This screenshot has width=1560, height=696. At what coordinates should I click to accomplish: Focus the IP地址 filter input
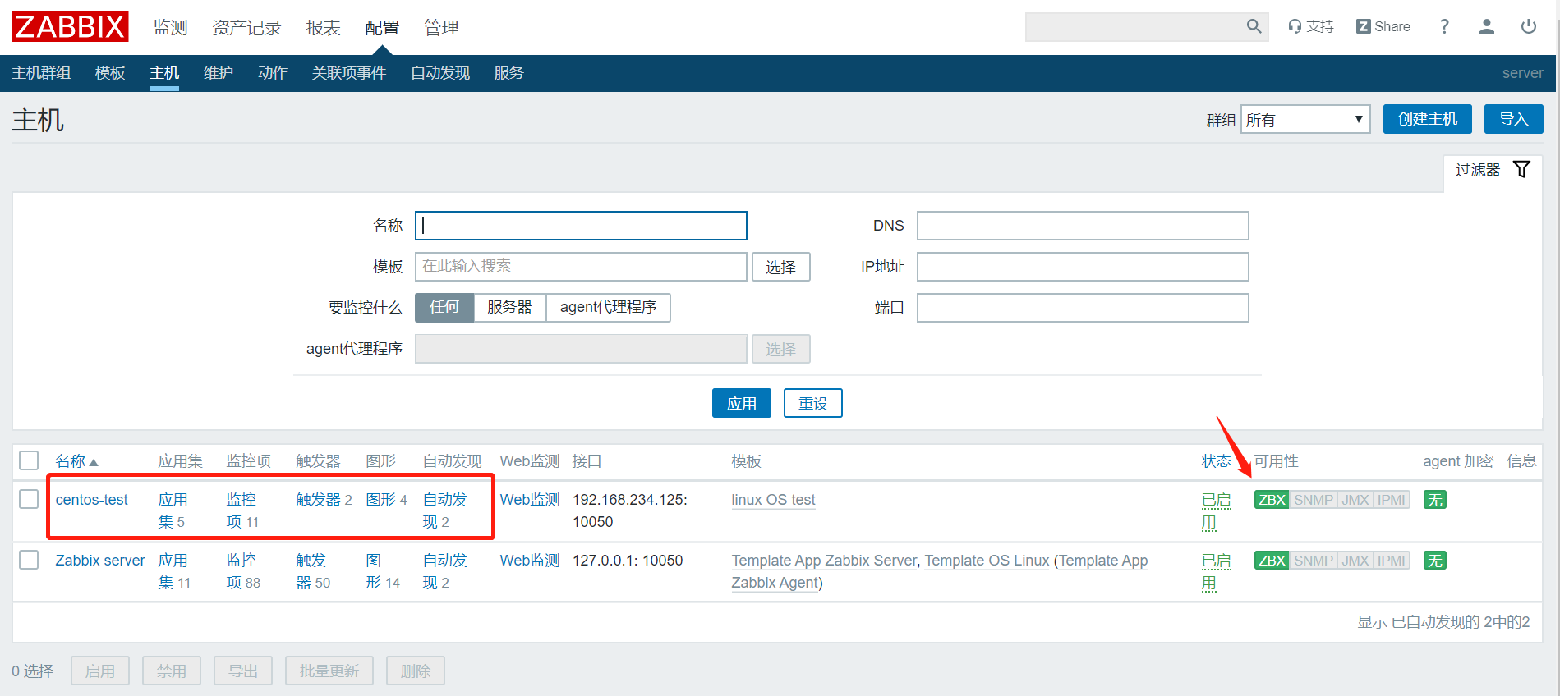1083,267
